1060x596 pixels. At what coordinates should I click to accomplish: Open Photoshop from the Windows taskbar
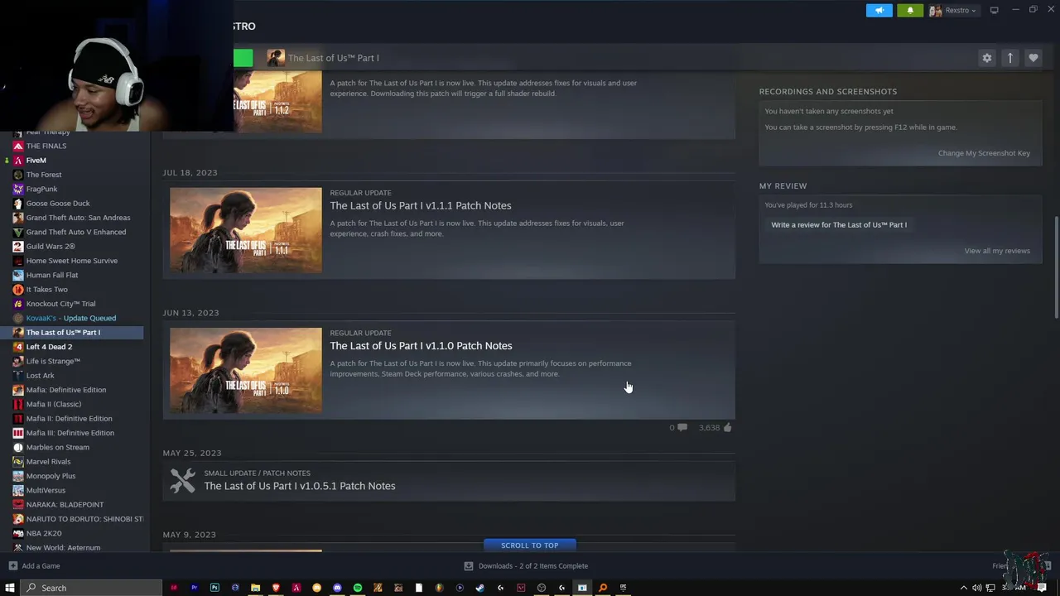(214, 588)
